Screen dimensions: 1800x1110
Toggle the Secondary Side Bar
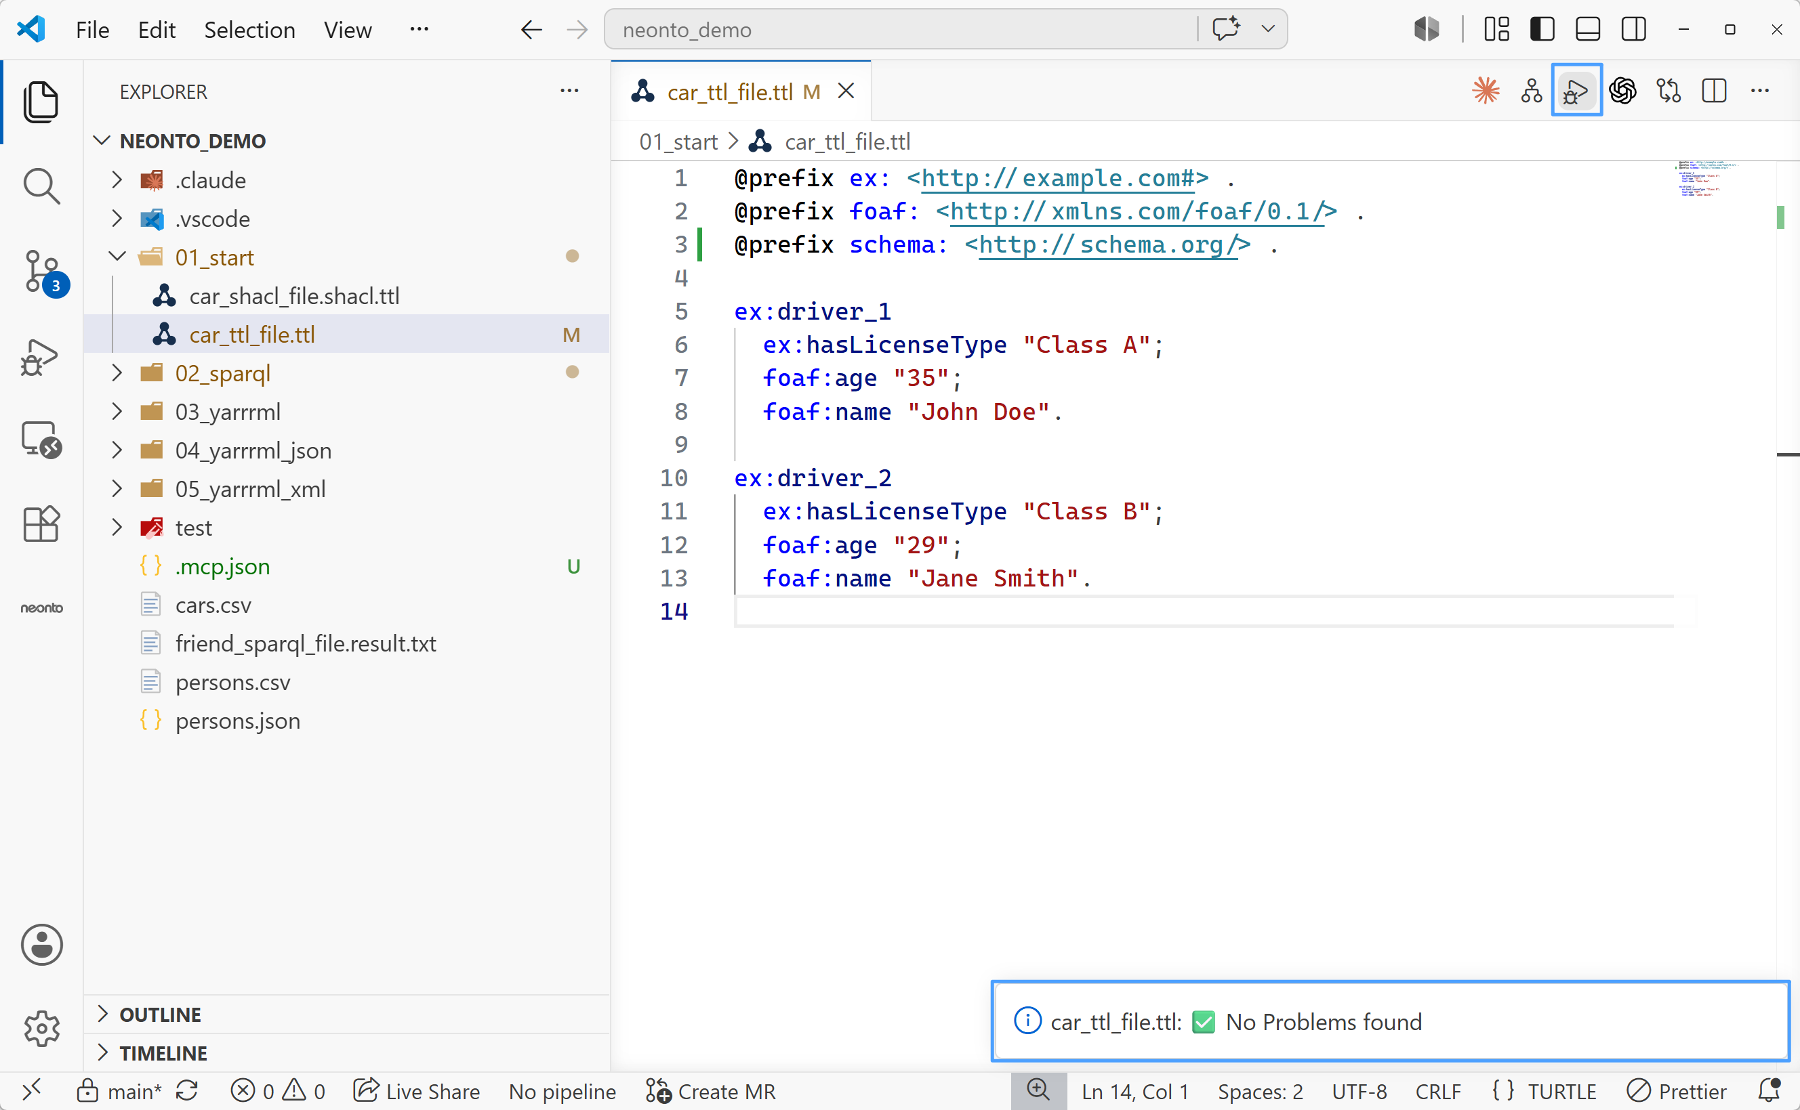click(1633, 29)
